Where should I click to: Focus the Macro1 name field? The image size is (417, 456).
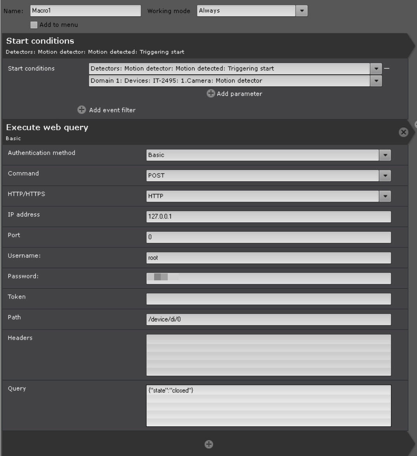[85, 11]
